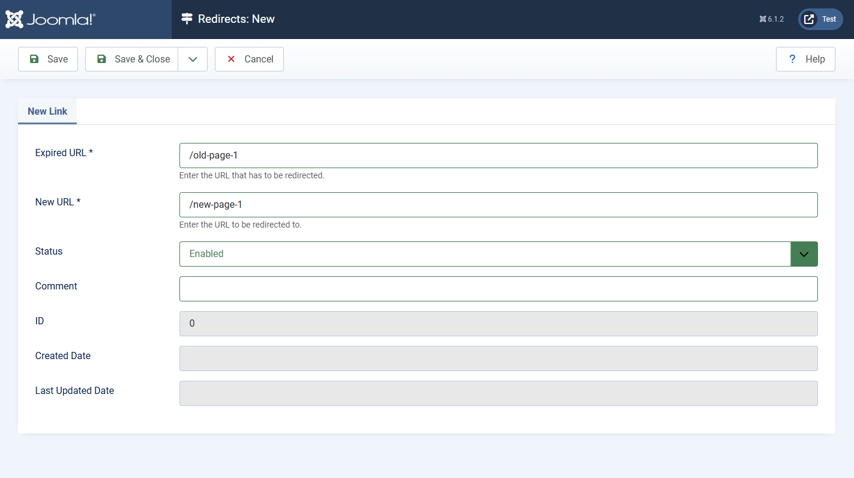Click the floppy icon on Save & Close
The width and height of the screenshot is (854, 478).
[x=101, y=59]
